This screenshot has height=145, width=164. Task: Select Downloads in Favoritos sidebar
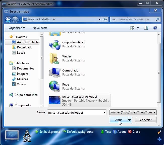tap(24, 47)
